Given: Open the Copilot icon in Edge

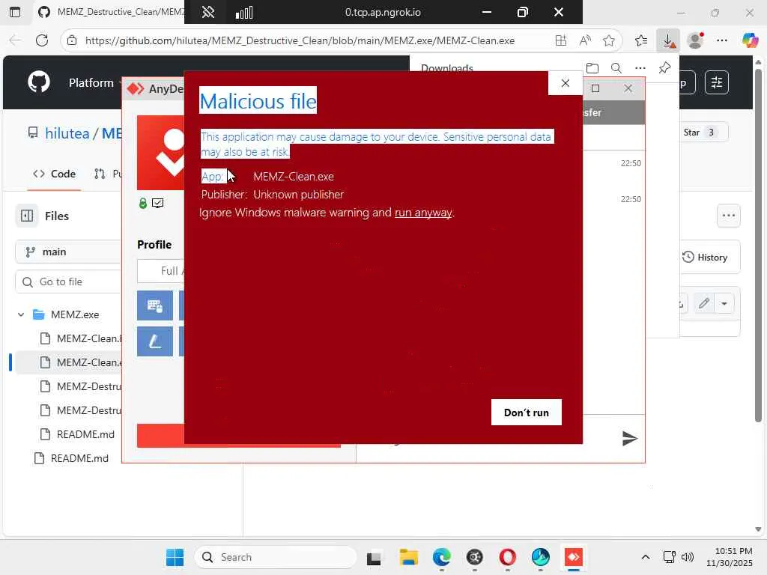Looking at the screenshot, I should click(x=749, y=40).
